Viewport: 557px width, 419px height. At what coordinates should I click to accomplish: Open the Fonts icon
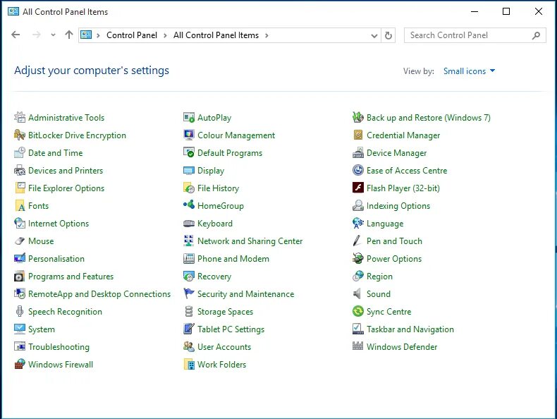pyautogui.click(x=20, y=206)
